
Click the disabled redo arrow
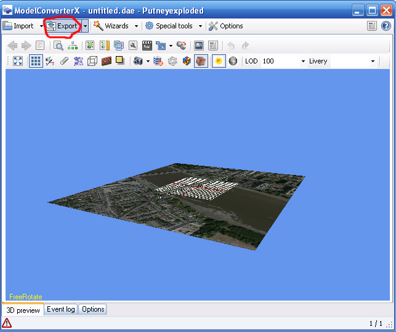[x=245, y=46]
